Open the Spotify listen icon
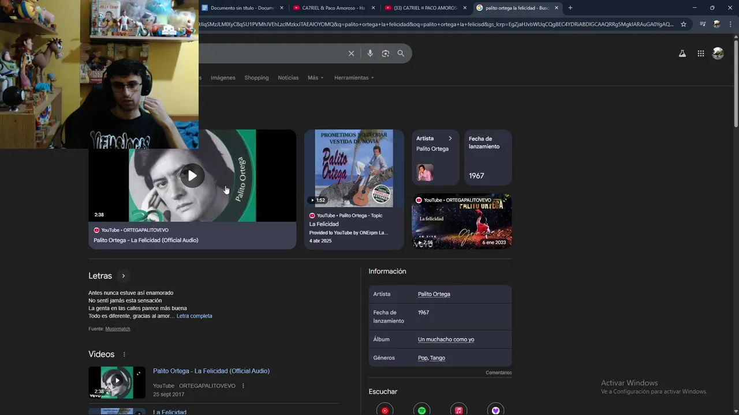The image size is (739, 415). point(421,410)
